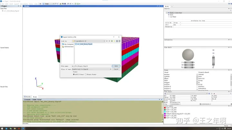Open m1_Grid_Binary.f3grid in the Project panel
The image size is (232, 130).
tap(11, 11)
